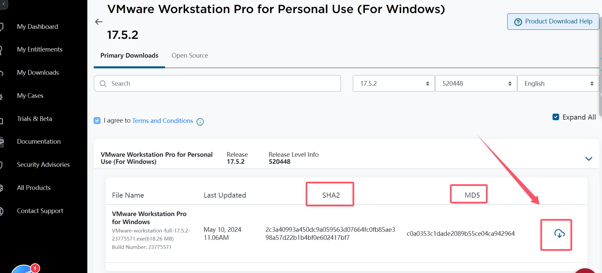Open My Dashboard in the sidebar

(37, 26)
